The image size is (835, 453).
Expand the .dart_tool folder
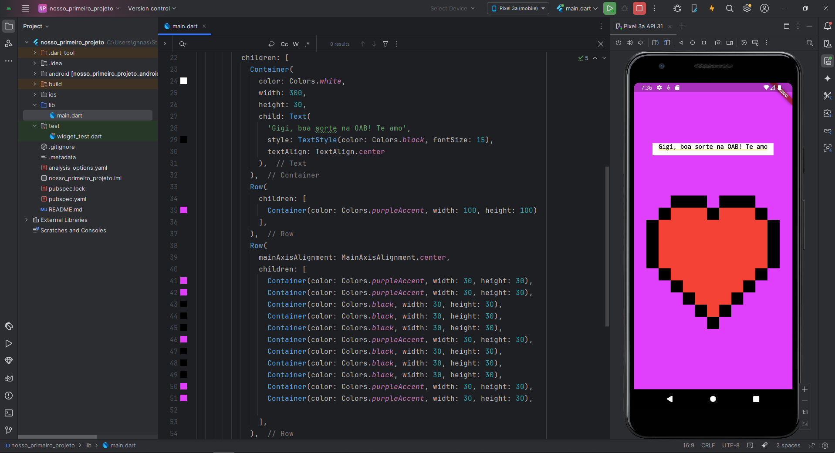[x=35, y=53]
